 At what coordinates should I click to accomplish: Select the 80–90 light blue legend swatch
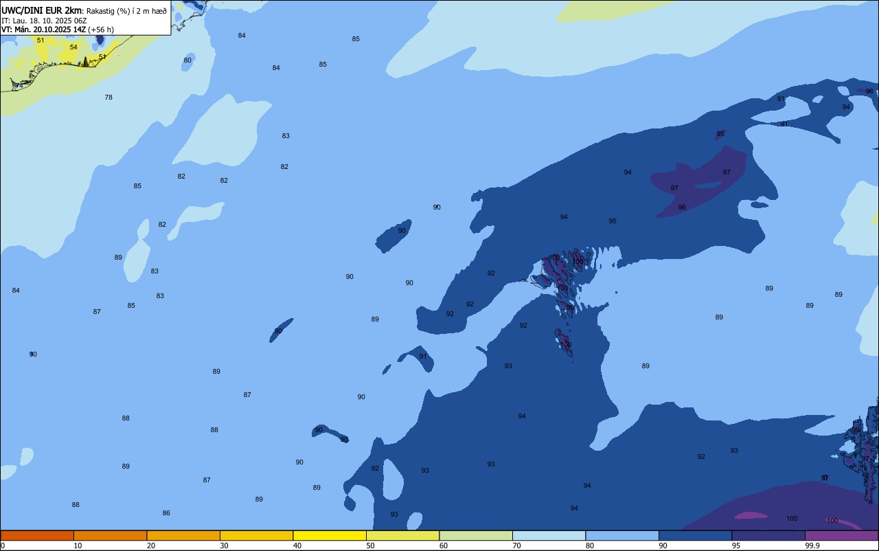(622, 535)
